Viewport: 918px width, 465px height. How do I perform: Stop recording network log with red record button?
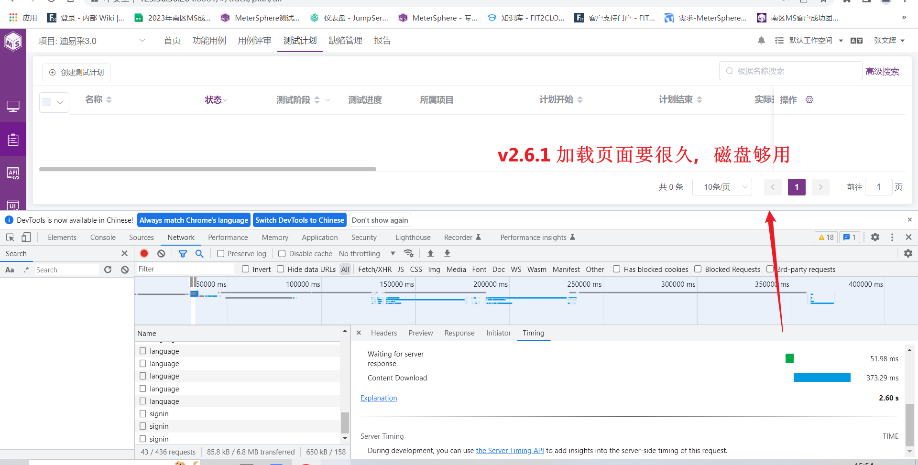click(144, 253)
